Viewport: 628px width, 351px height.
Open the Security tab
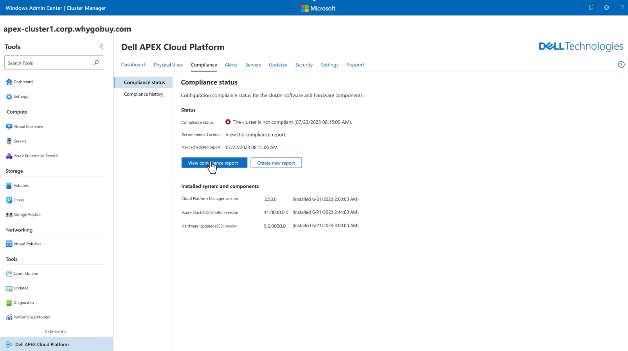click(x=304, y=65)
